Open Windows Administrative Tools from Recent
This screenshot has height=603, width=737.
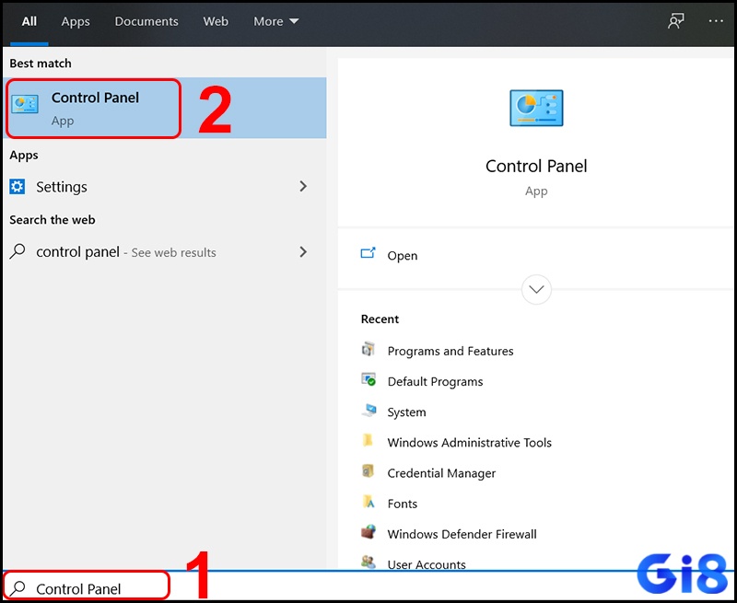tap(469, 443)
